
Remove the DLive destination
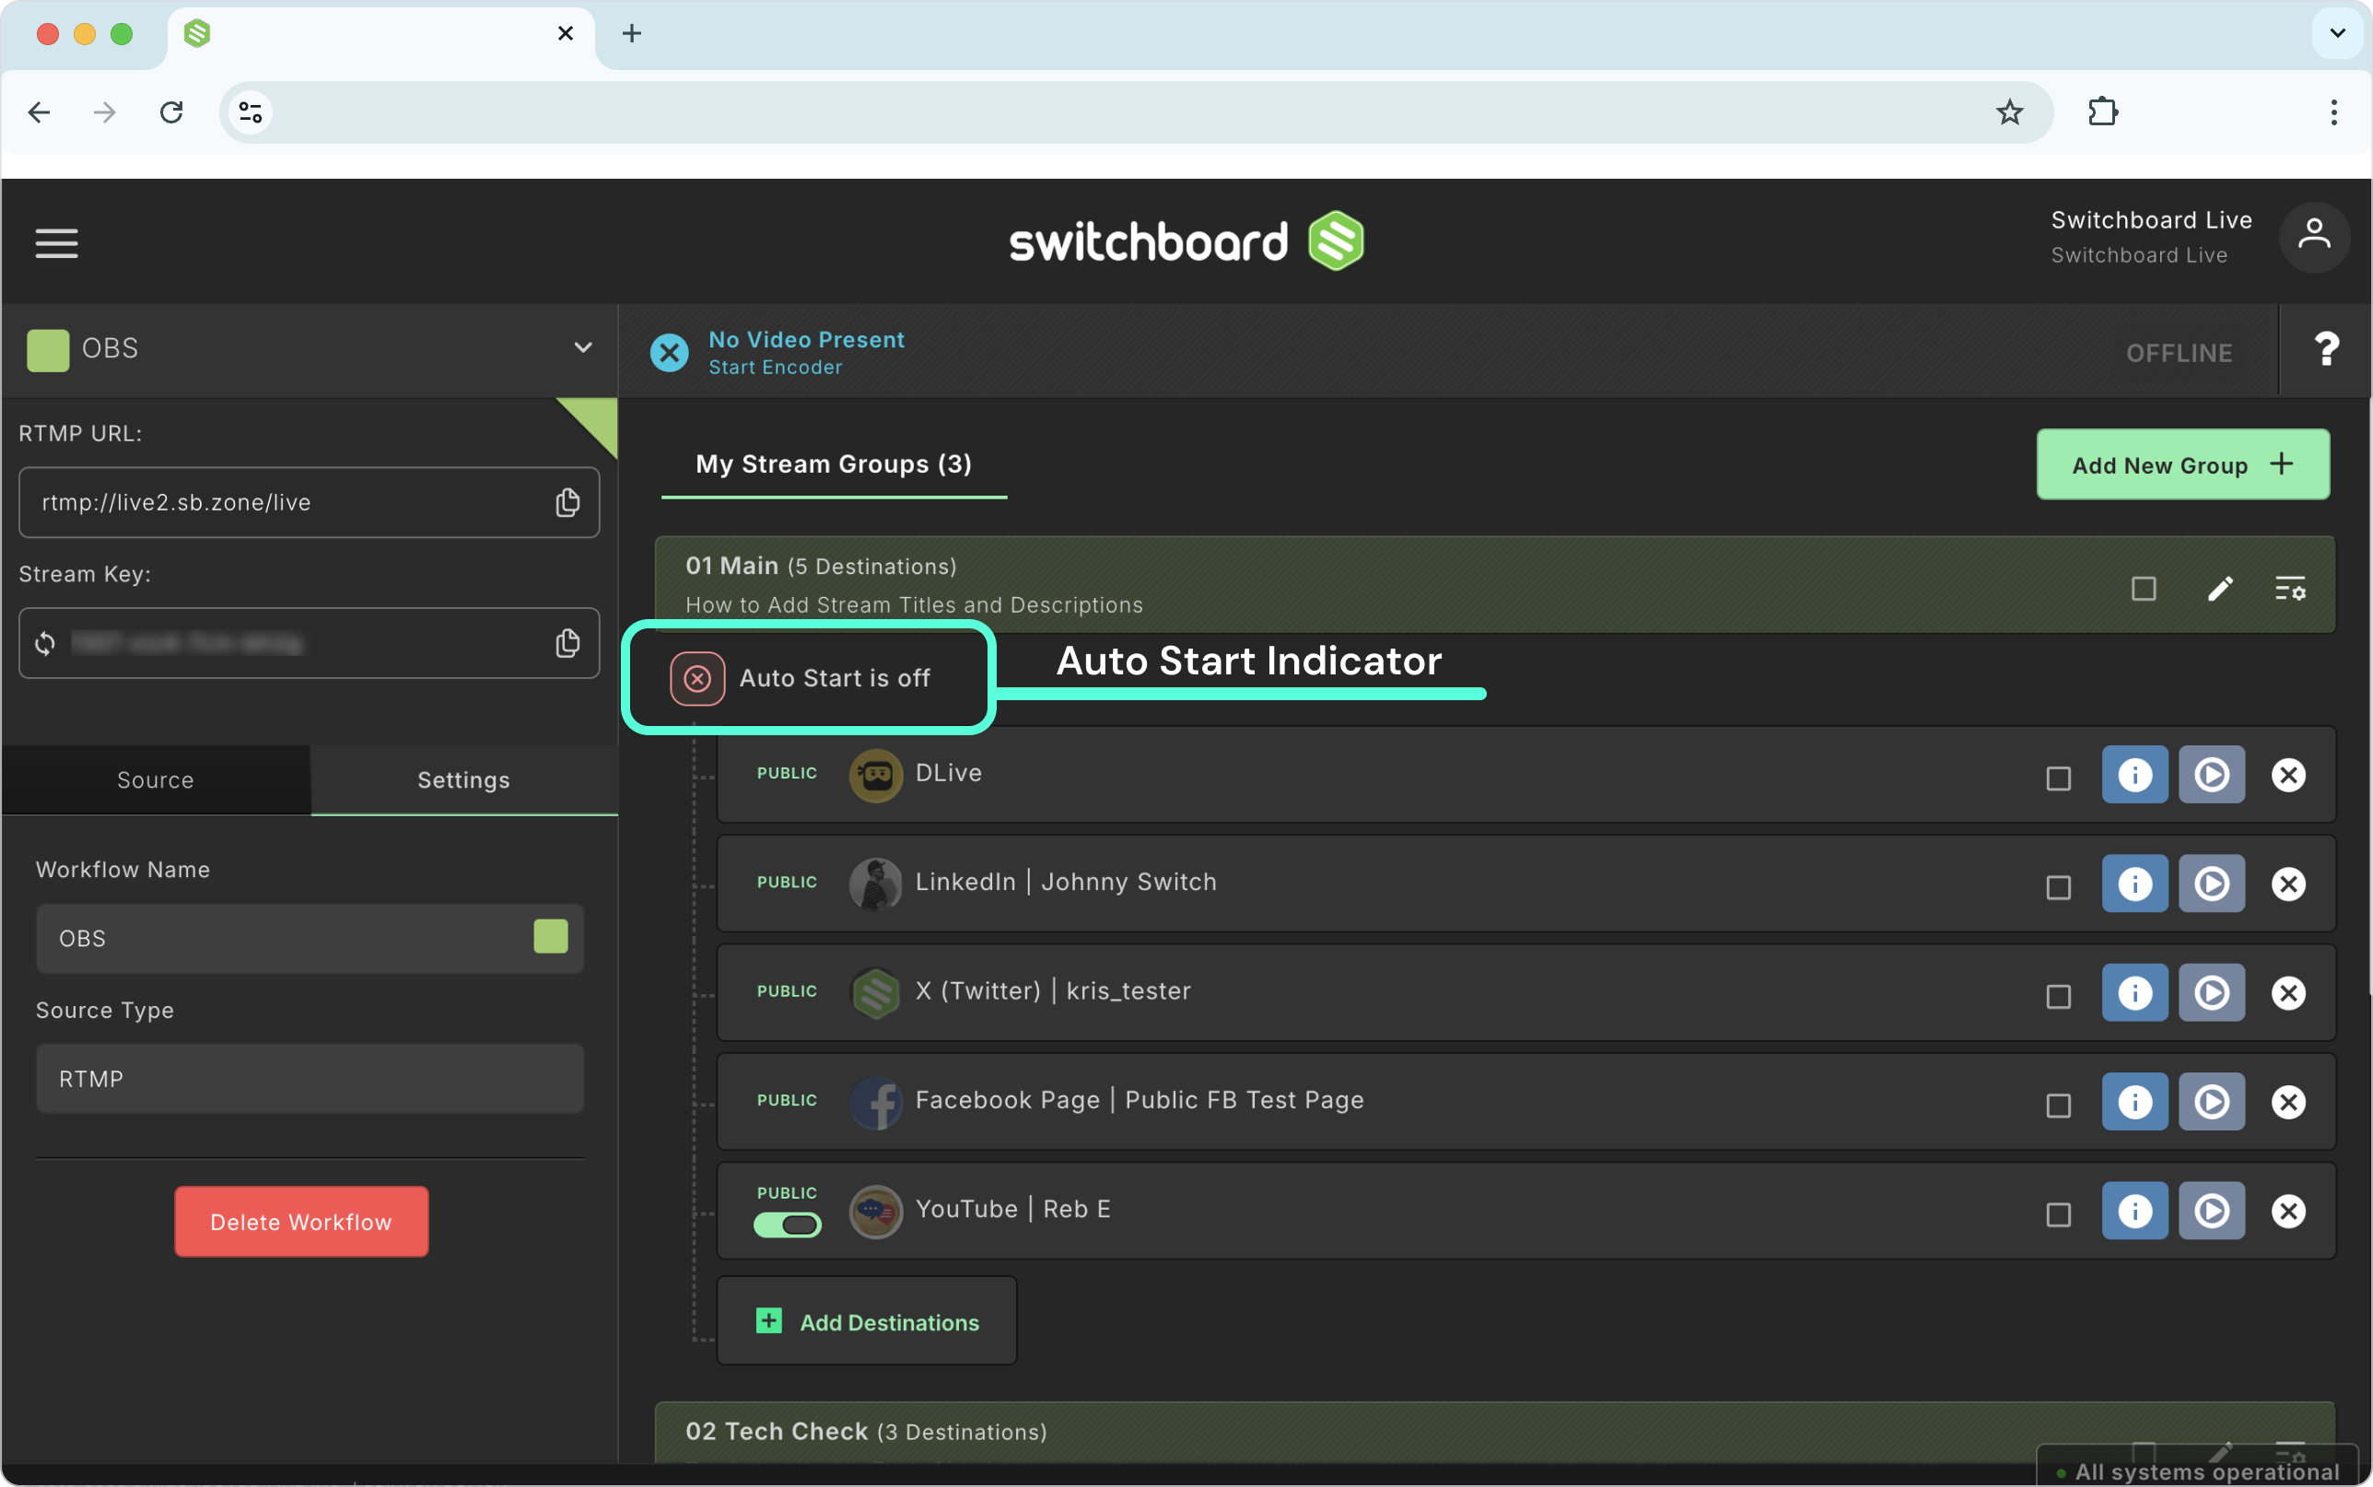[2287, 775]
